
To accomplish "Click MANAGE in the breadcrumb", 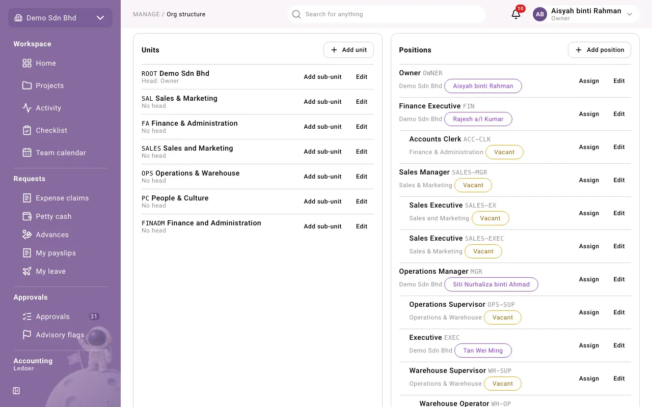I will point(146,14).
